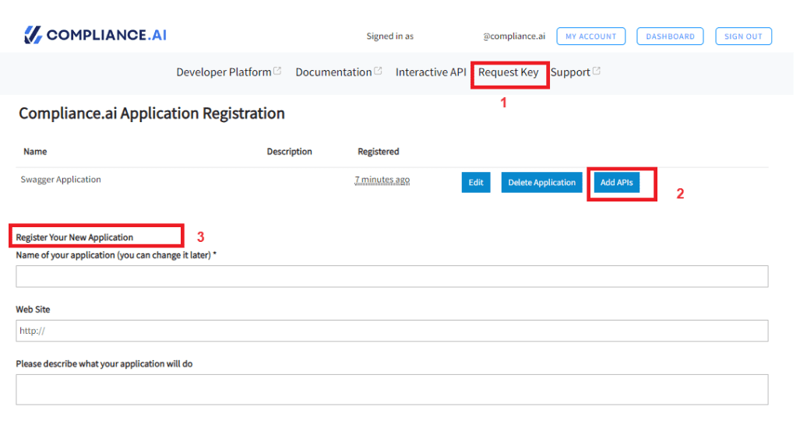Click the 'Name' column header
Viewport: 807px width, 424px height.
click(x=35, y=152)
